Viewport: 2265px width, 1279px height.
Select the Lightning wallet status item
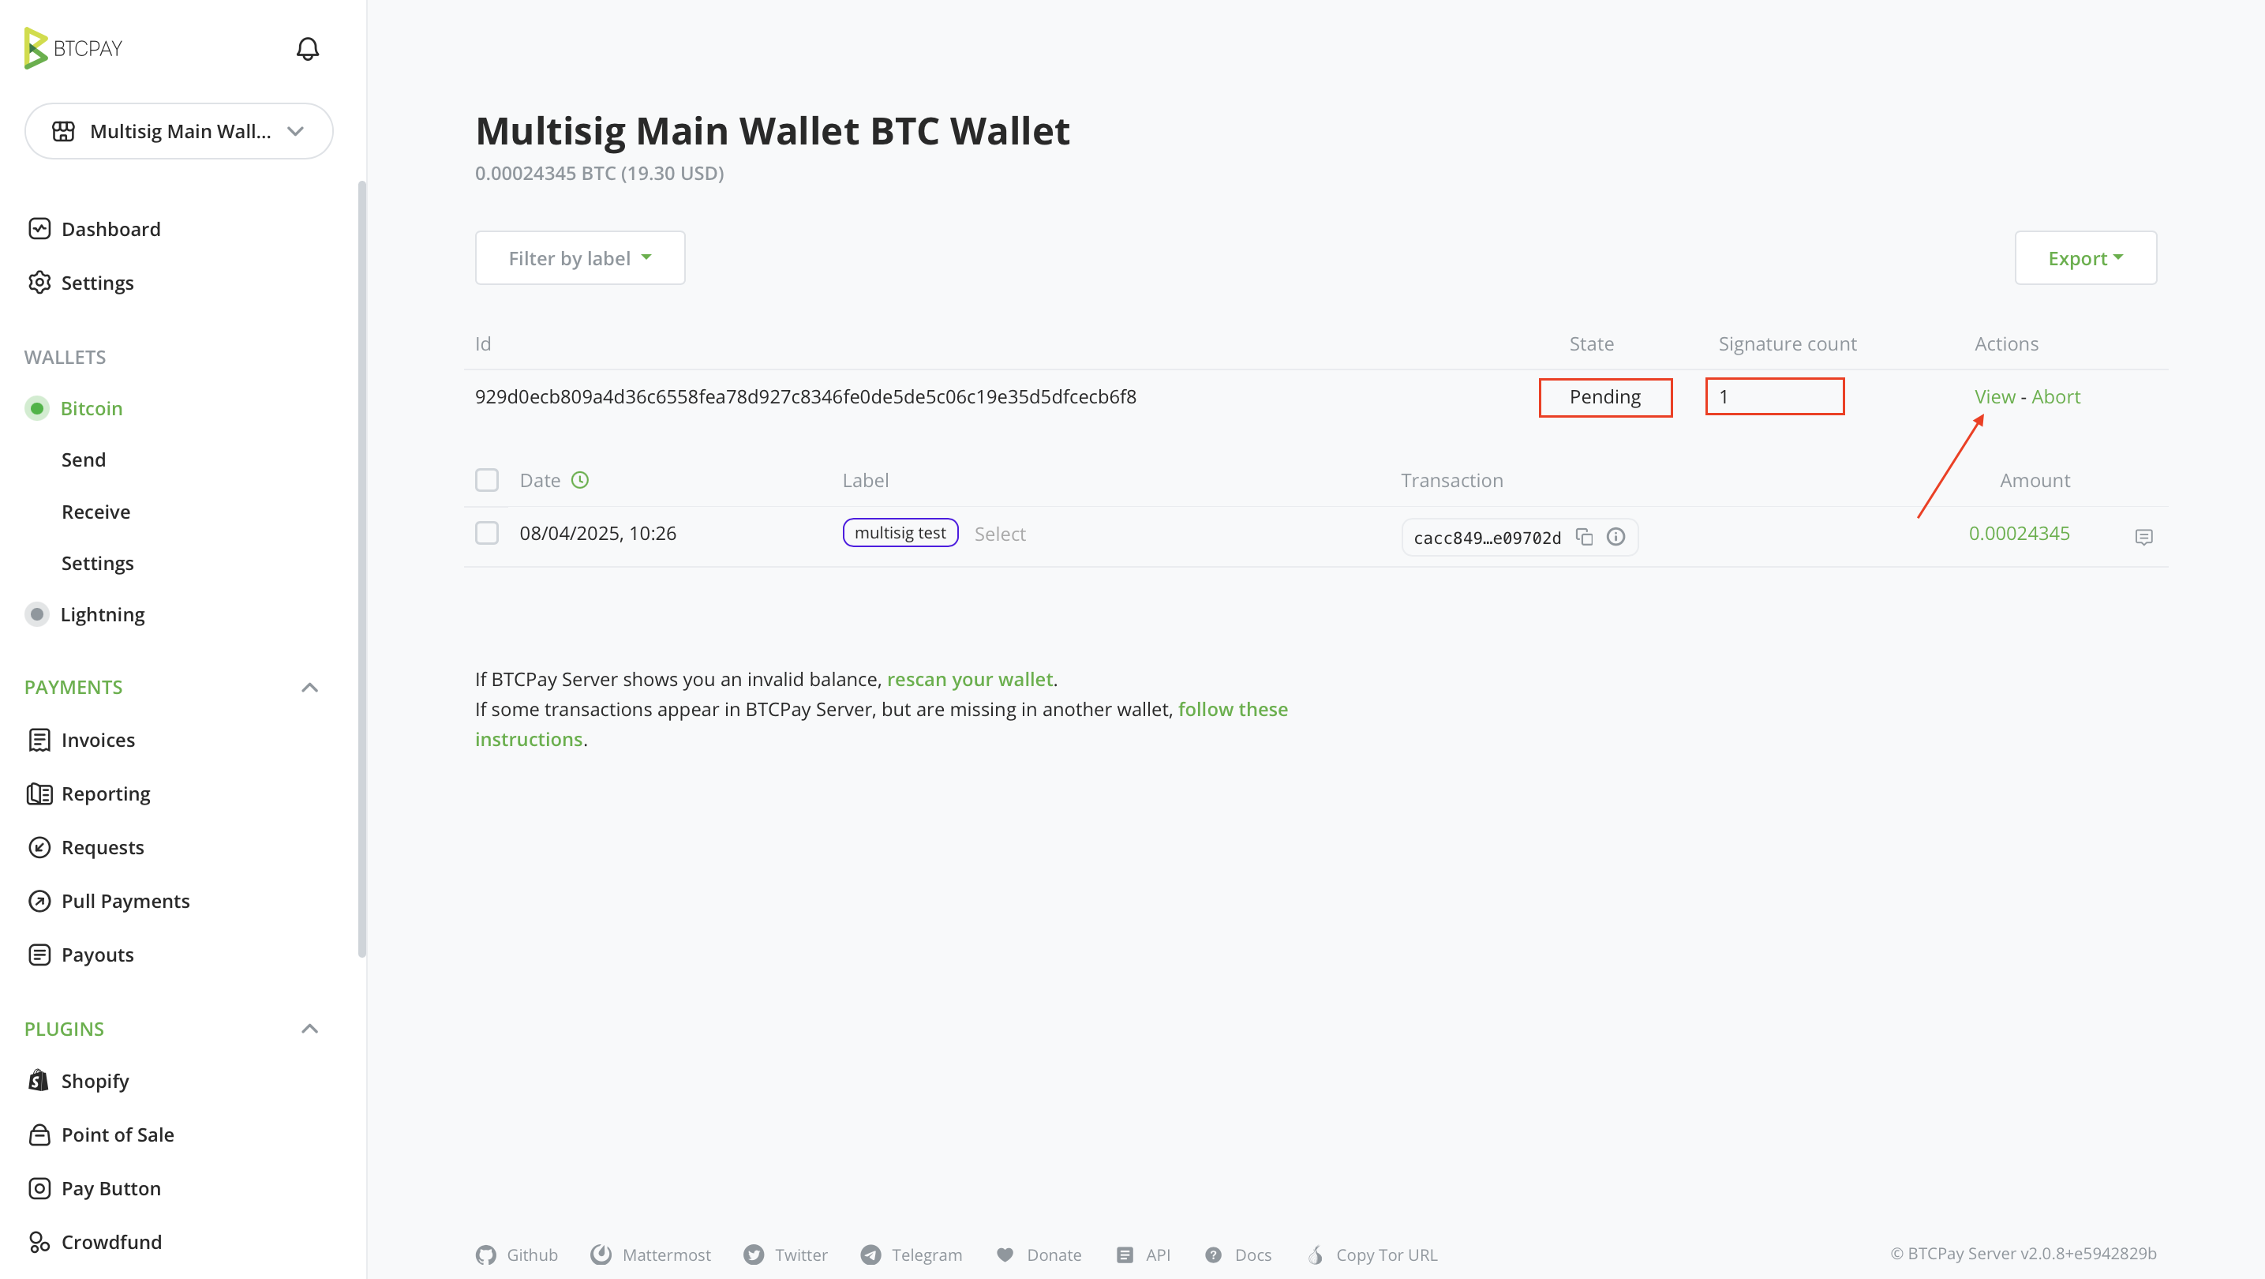(102, 614)
